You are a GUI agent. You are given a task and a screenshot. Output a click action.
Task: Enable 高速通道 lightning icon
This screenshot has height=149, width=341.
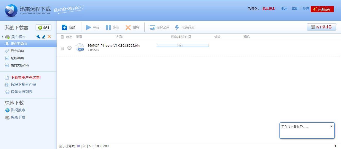(x=177, y=27)
